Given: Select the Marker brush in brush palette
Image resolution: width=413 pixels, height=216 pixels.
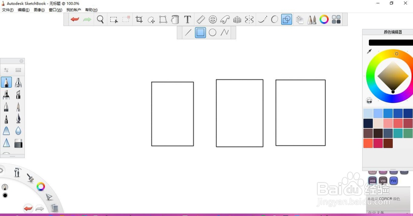Looking at the screenshot, I should [6, 95].
